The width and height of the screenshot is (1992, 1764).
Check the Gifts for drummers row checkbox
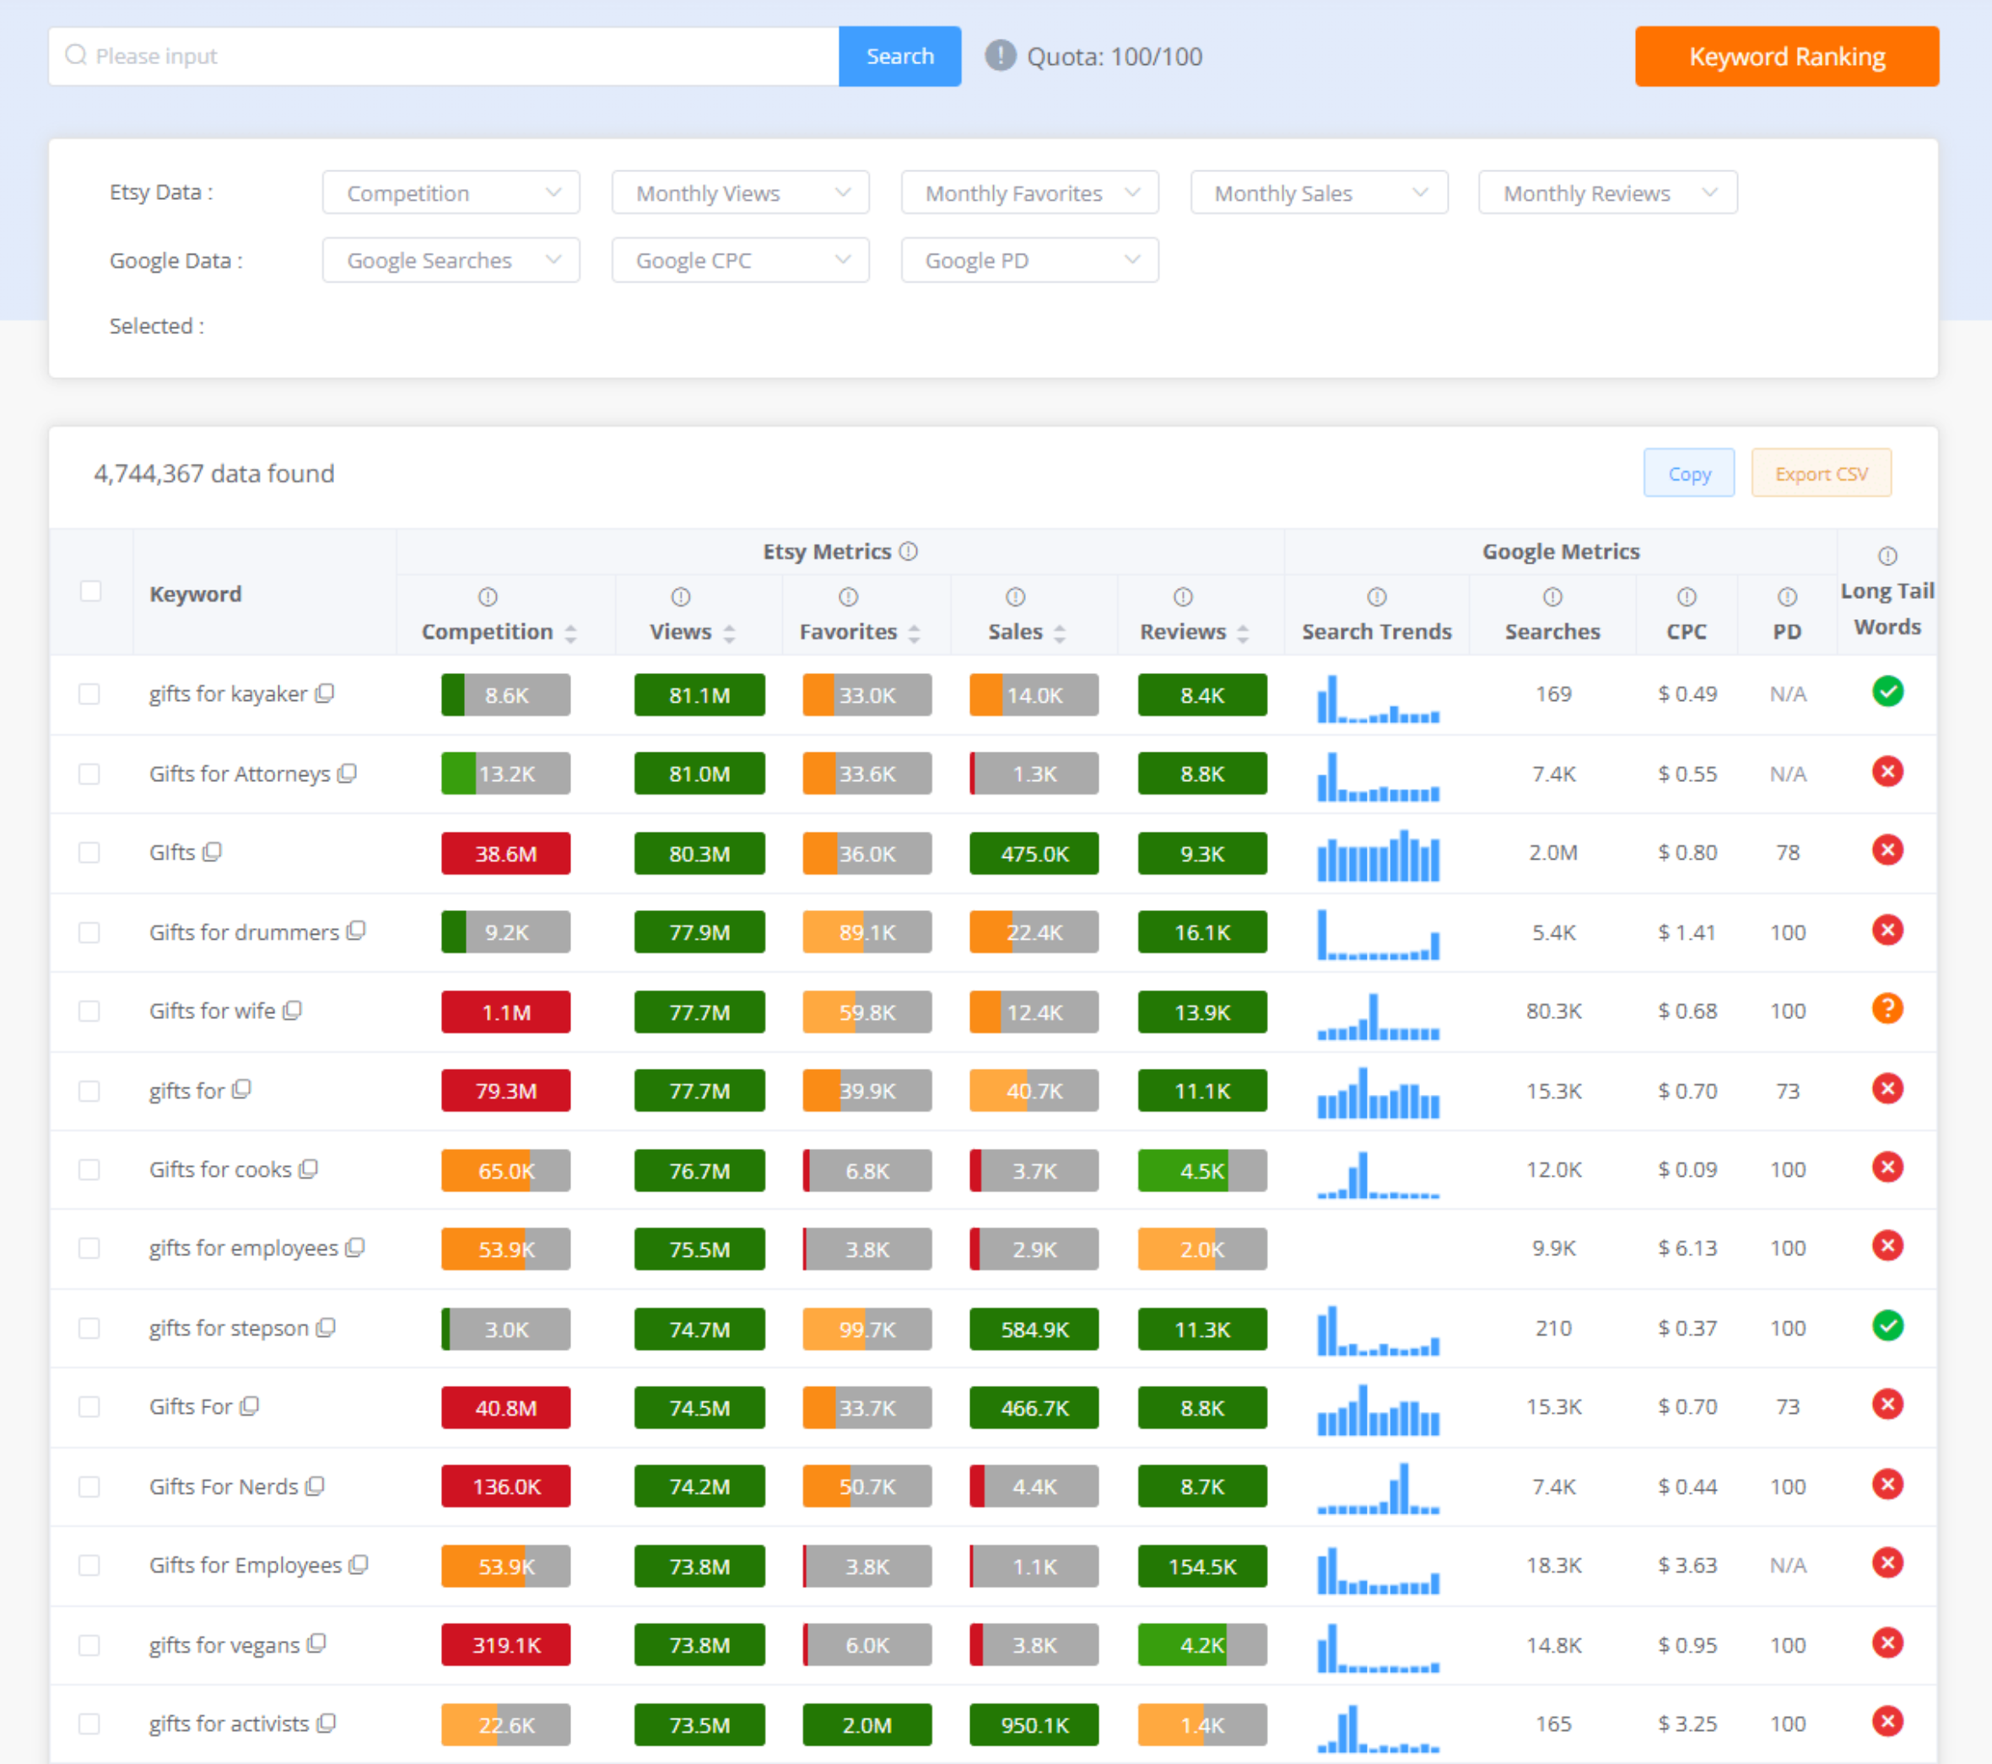click(89, 931)
